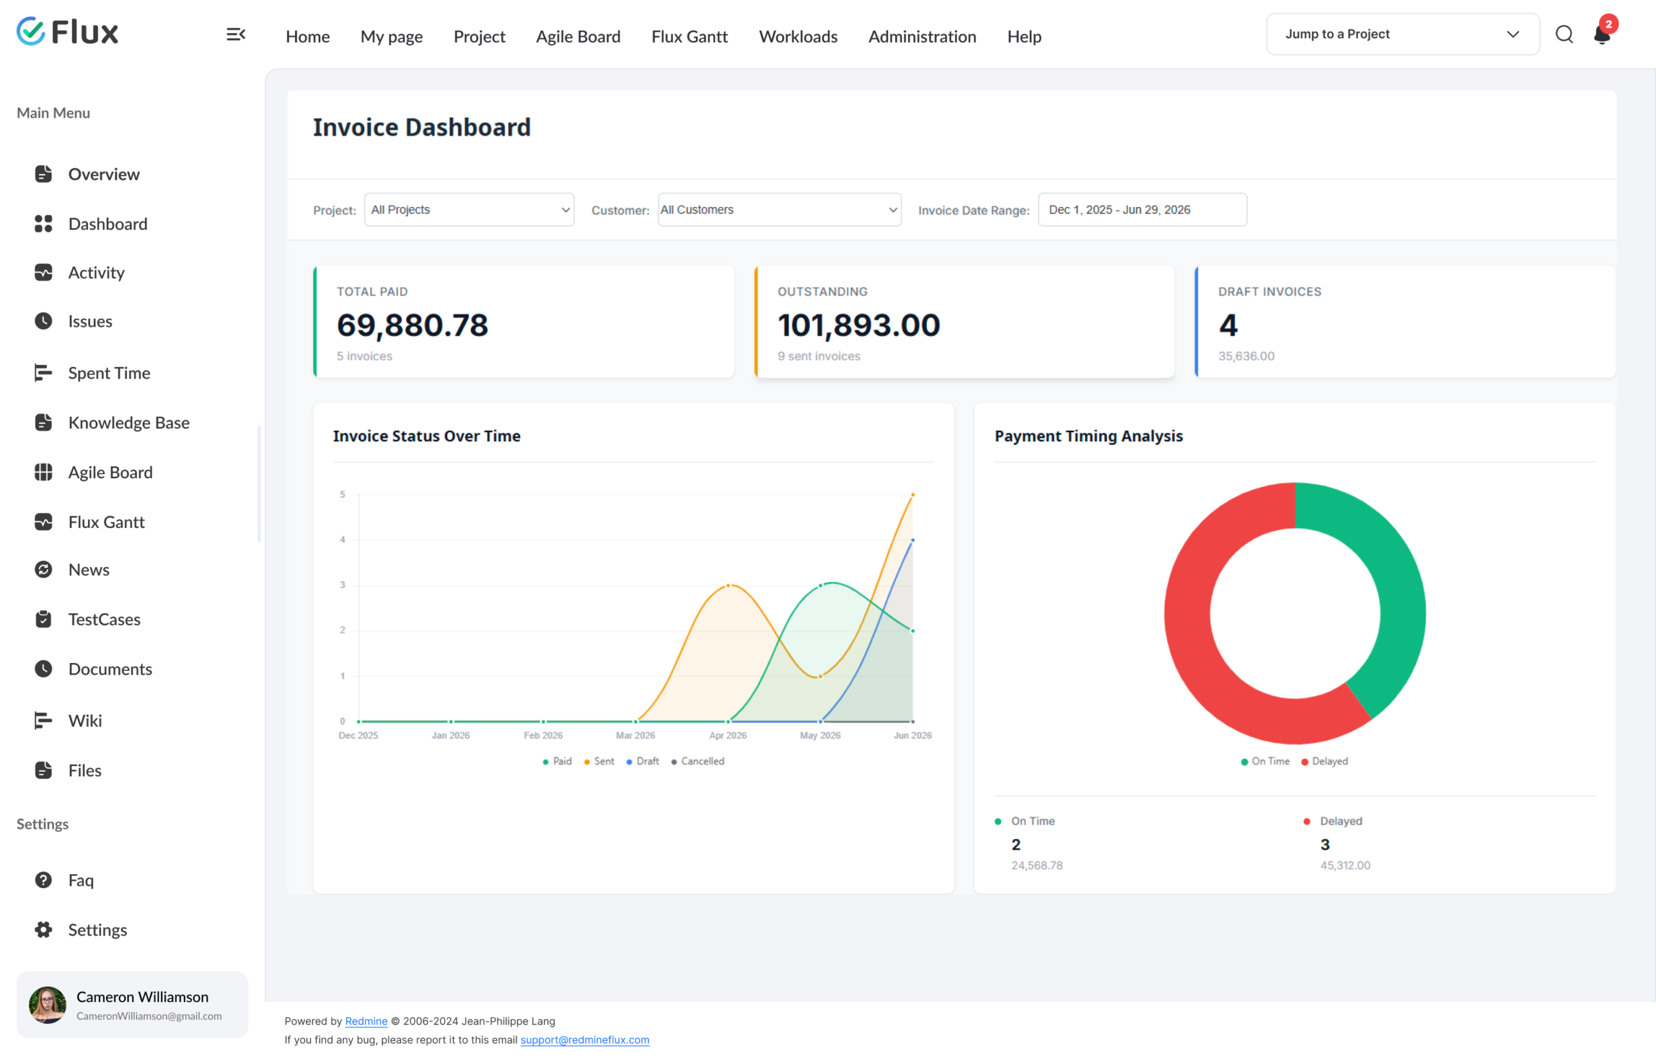Open Administration in top navigation
This screenshot has width=1656, height=1059.
pos(922,36)
